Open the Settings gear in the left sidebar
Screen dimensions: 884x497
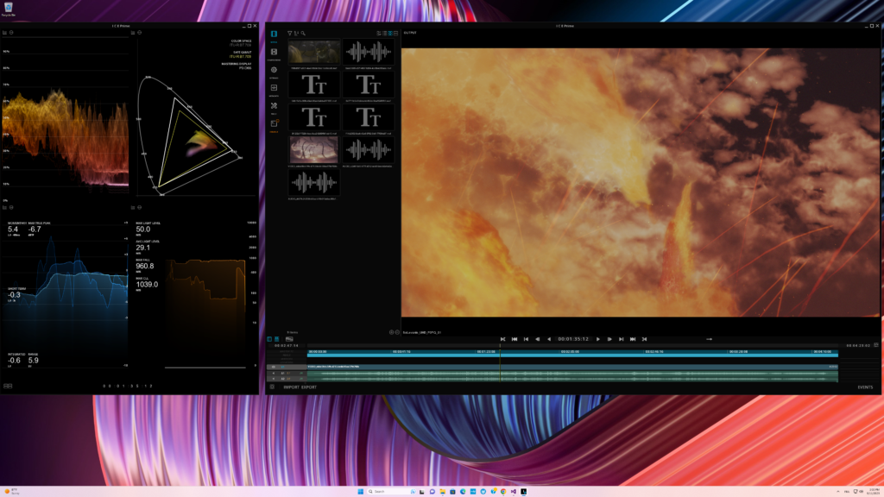point(274,69)
